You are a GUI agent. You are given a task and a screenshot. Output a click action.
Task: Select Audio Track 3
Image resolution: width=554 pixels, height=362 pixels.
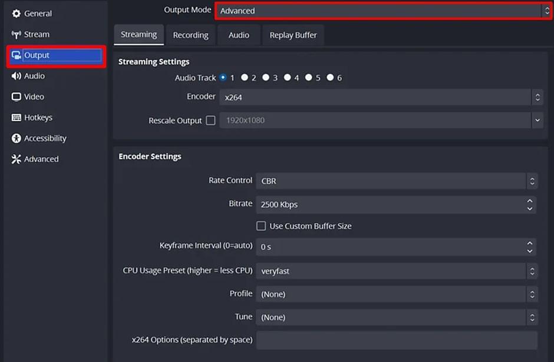tap(265, 77)
